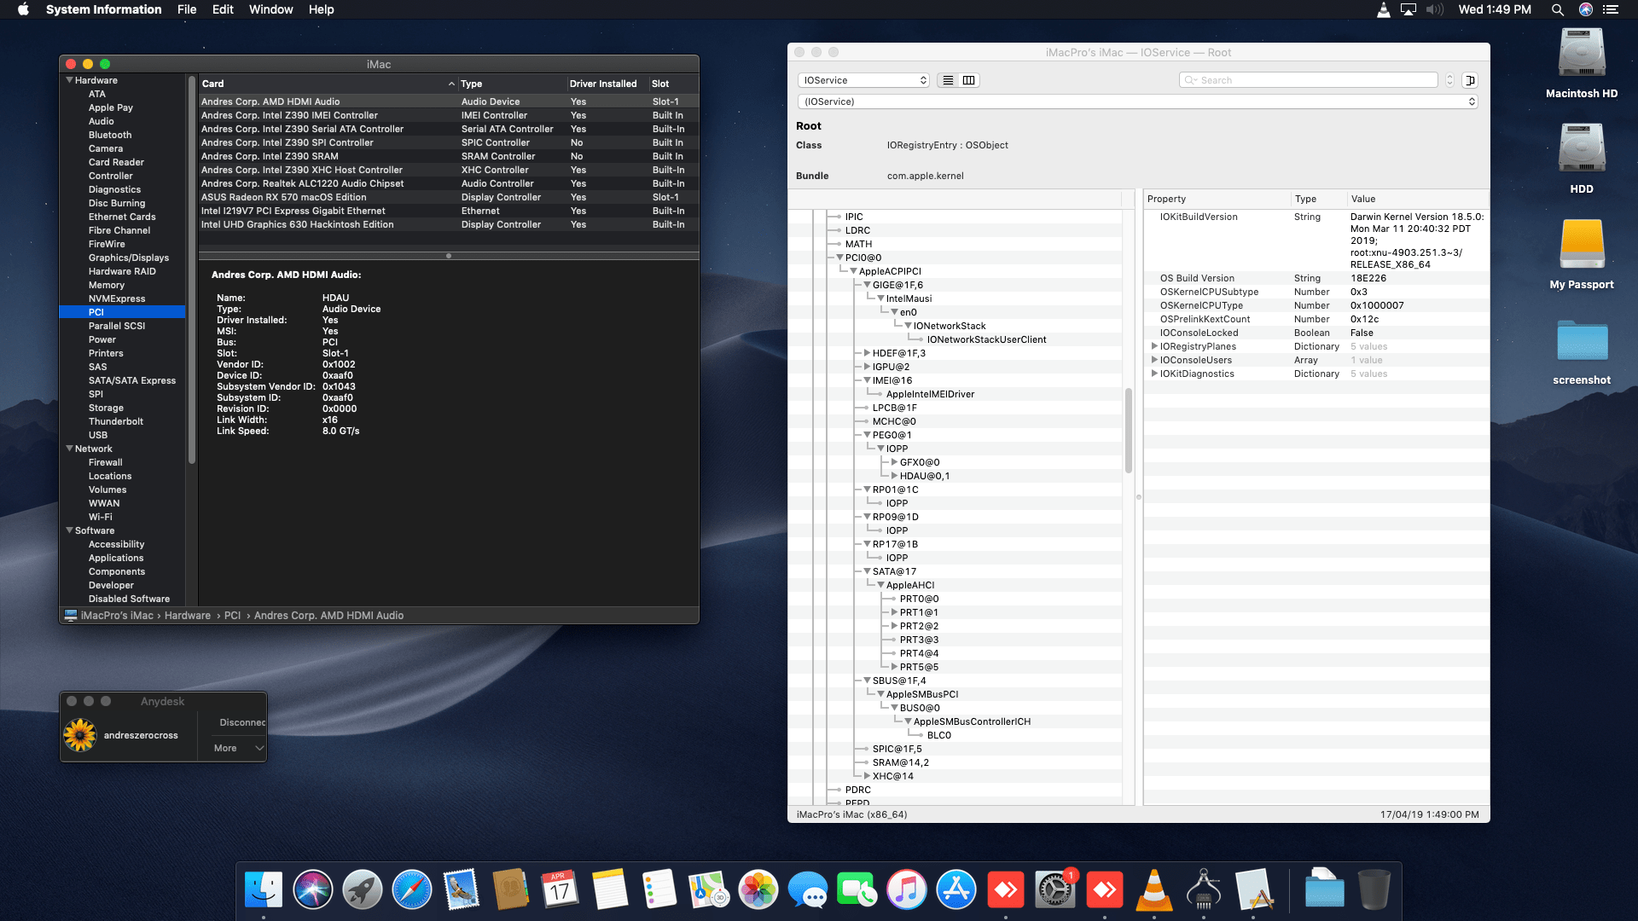Screen dimensions: 1638x921
Task: Open the Safari icon in the Dock
Action: 412,890
